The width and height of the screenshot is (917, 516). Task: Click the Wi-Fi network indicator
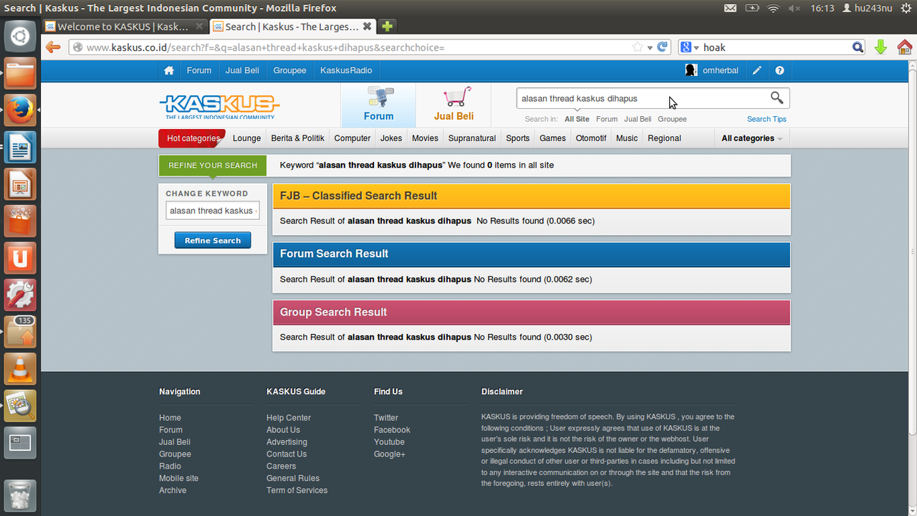pos(773,8)
